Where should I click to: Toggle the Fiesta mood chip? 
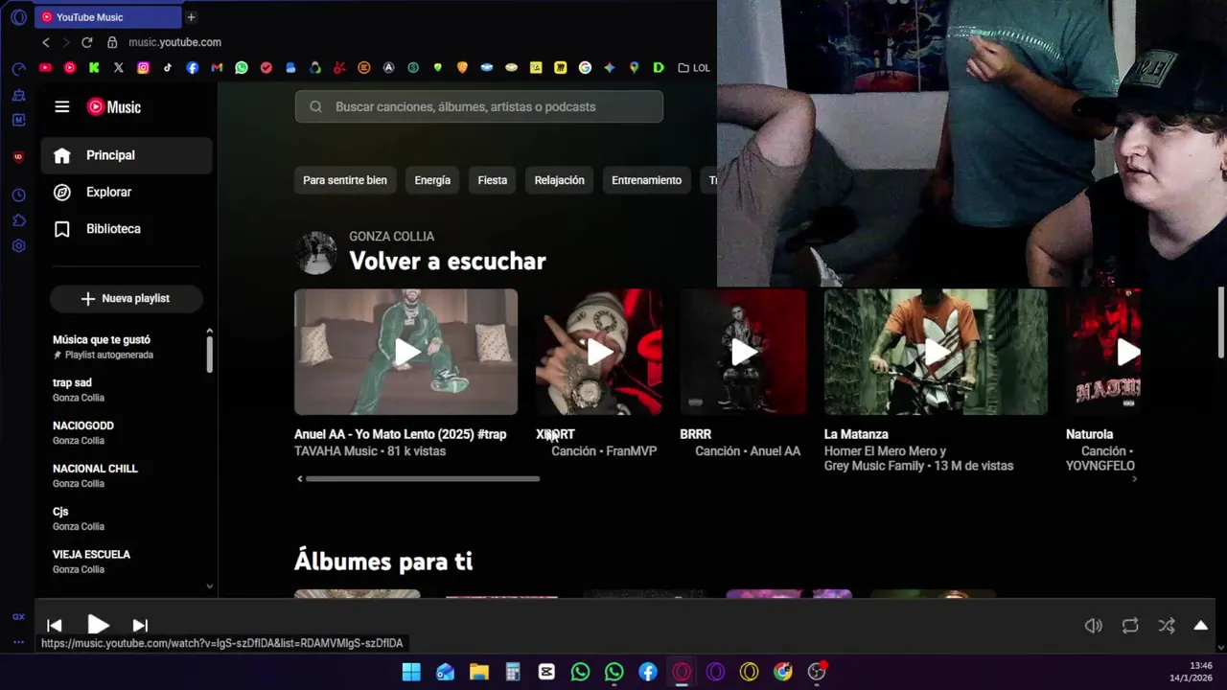tap(493, 180)
